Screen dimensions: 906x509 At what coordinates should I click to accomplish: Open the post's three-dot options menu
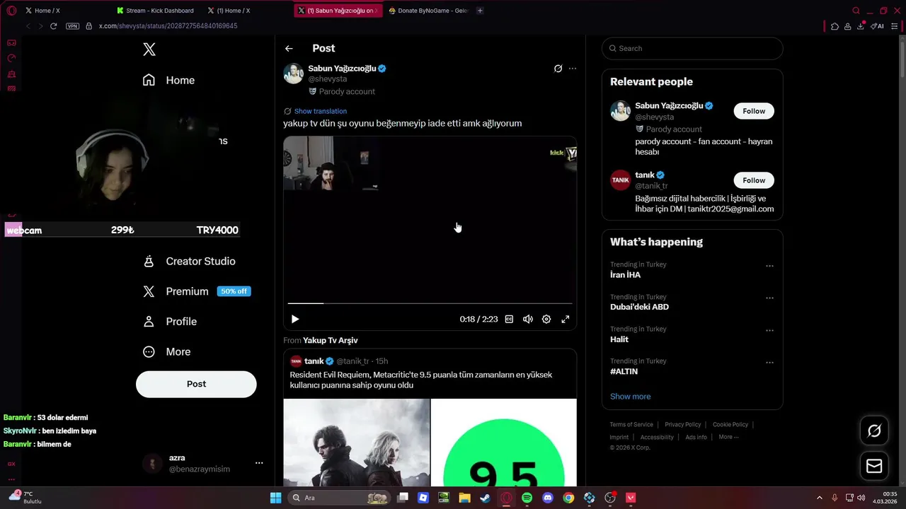573,69
